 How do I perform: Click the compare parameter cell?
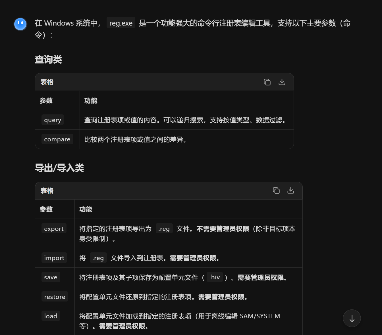[x=57, y=139]
